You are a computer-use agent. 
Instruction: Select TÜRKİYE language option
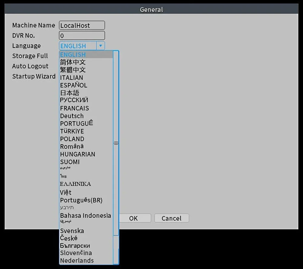coord(72,131)
